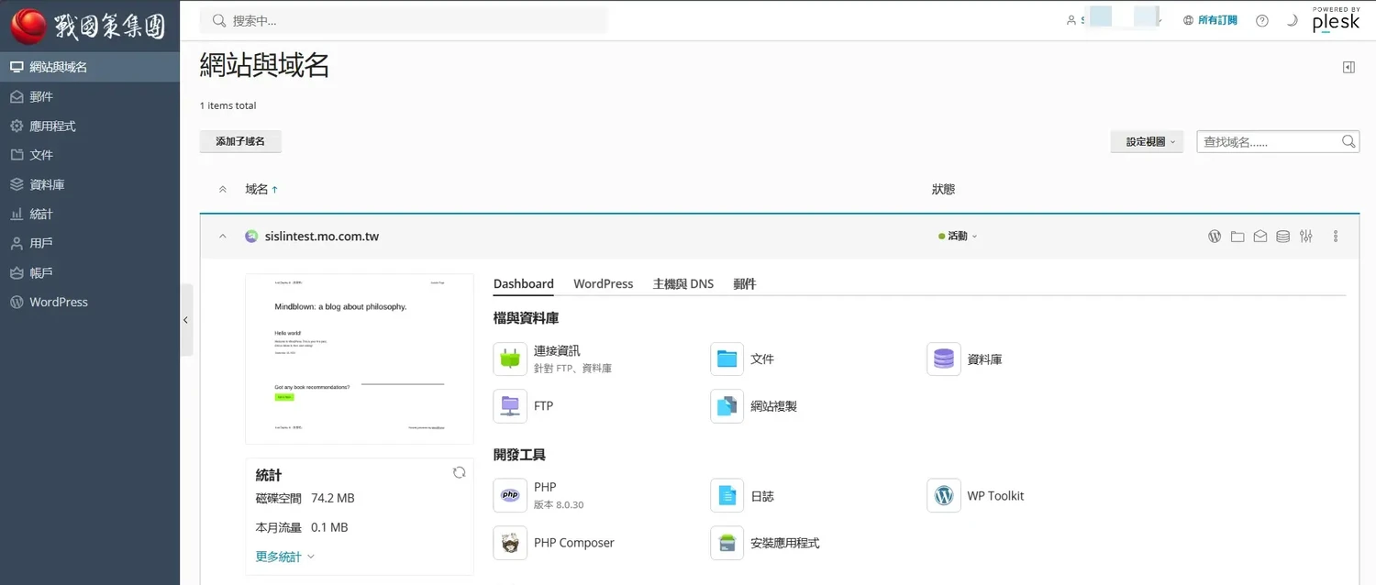Click the 添加子域名 button
Screen dimensions: 1376x585
(x=240, y=141)
